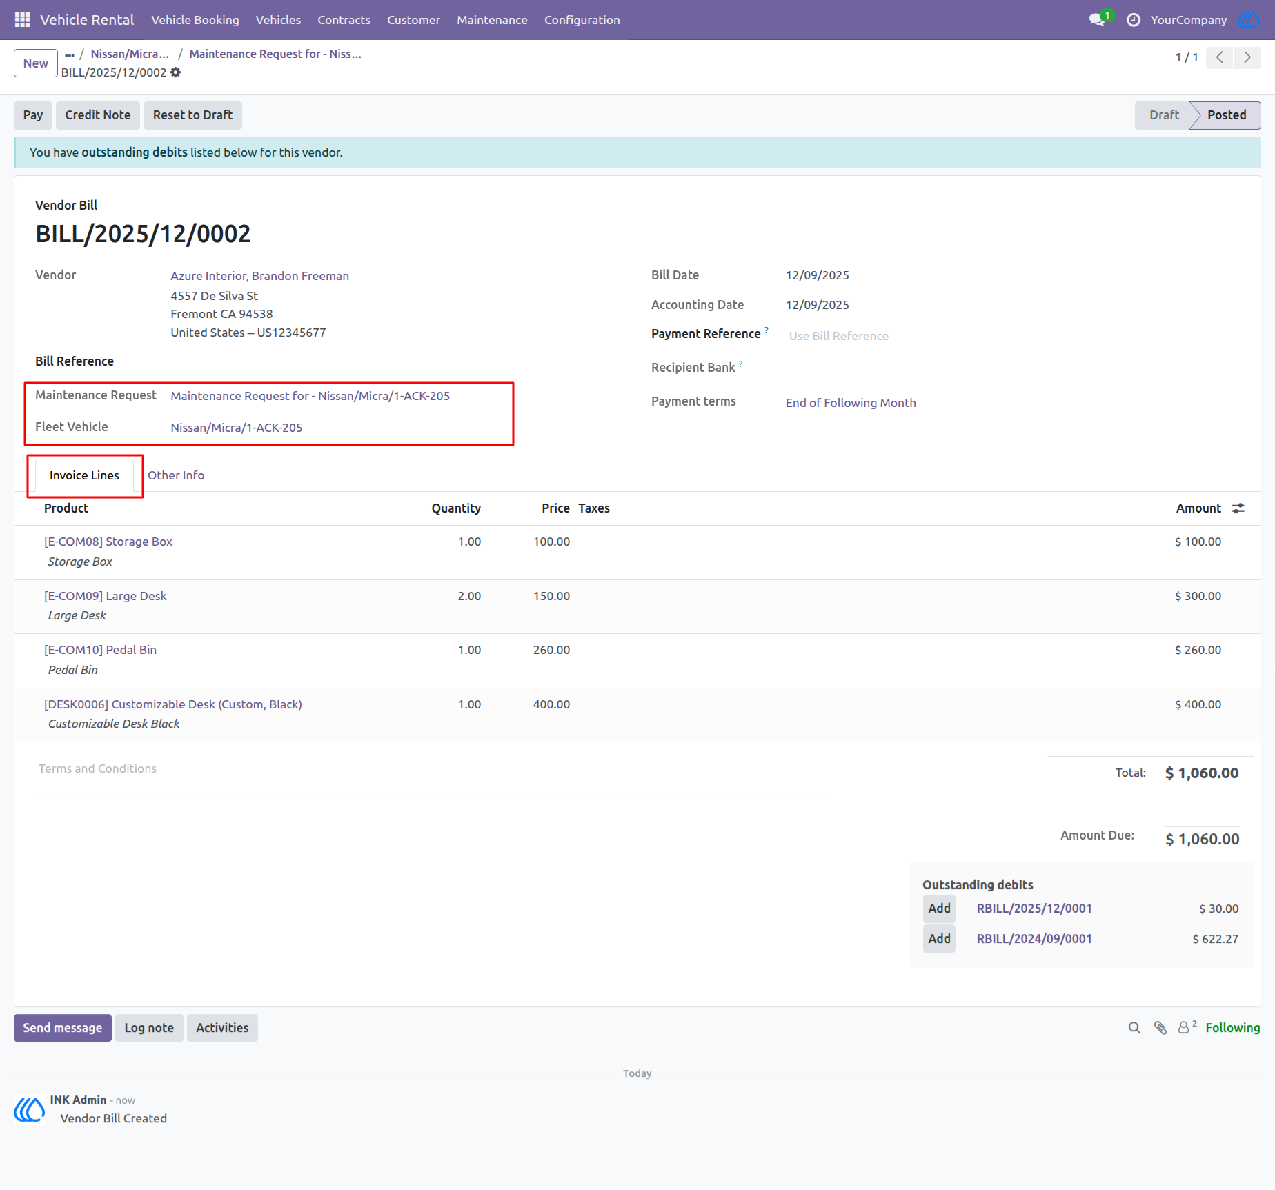Viewport: 1275px width, 1190px height.
Task: Click Log note button
Action: [x=149, y=1028]
